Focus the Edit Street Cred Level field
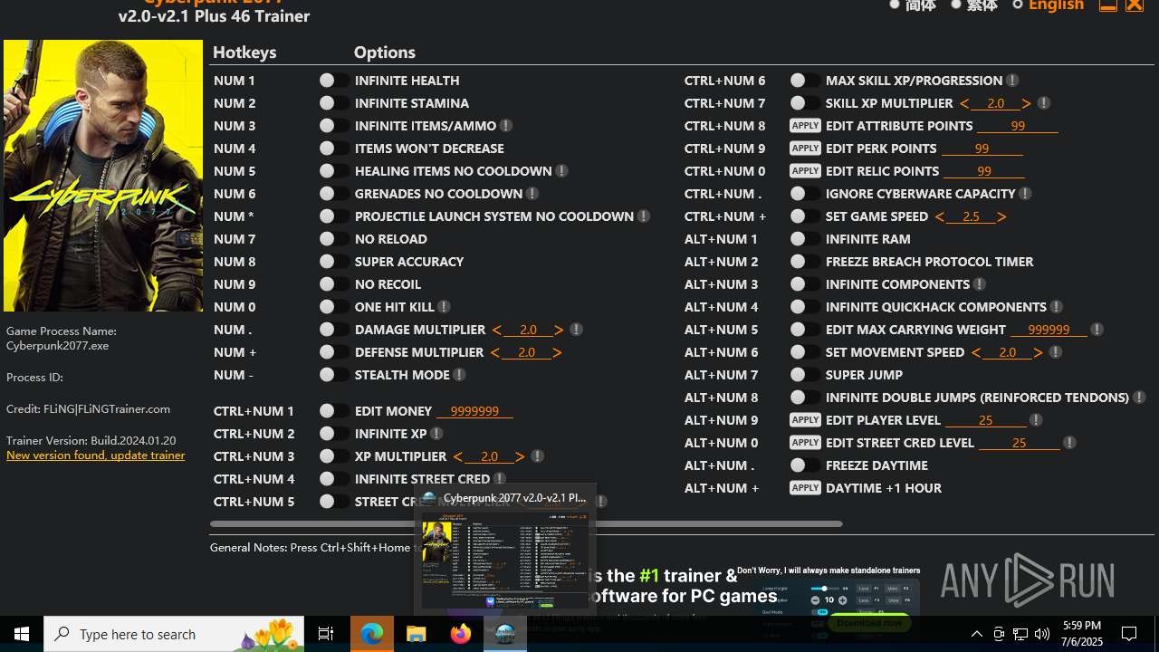The image size is (1159, 652). pyautogui.click(x=1019, y=443)
